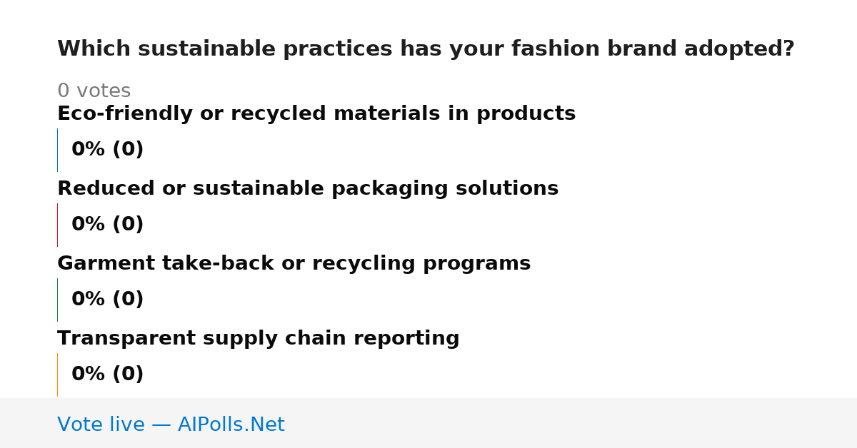Click the green bar for Garment take-back
This screenshot has height=448, width=857.
57,300
